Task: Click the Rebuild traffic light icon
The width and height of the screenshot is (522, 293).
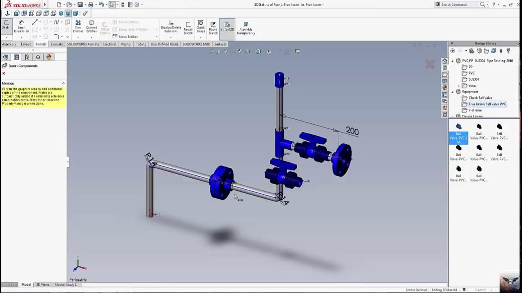Action: pyautogui.click(x=123, y=4)
